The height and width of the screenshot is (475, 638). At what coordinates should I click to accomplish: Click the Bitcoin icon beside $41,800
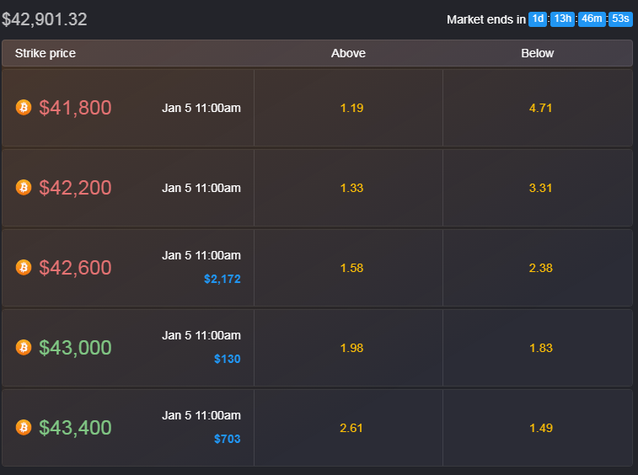[24, 108]
